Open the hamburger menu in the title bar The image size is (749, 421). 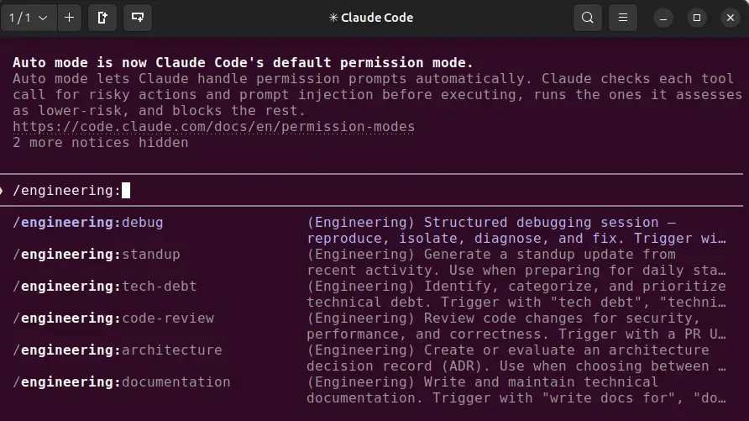623,18
